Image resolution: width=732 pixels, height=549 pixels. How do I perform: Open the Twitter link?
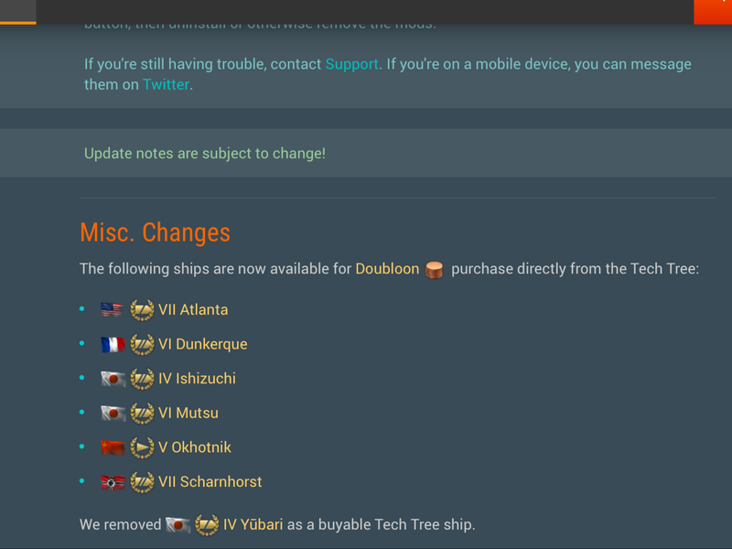(x=166, y=84)
